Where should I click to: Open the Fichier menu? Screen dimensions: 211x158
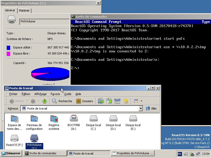click(13, 94)
